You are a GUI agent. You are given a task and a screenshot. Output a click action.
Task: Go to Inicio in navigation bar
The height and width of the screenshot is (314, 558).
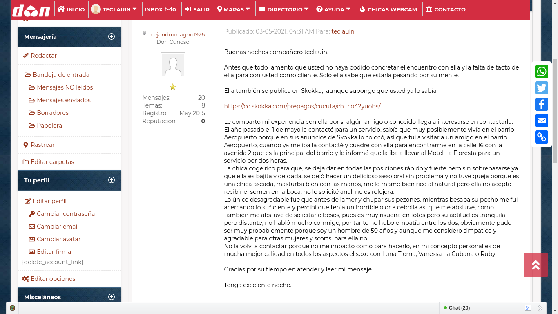(71, 9)
